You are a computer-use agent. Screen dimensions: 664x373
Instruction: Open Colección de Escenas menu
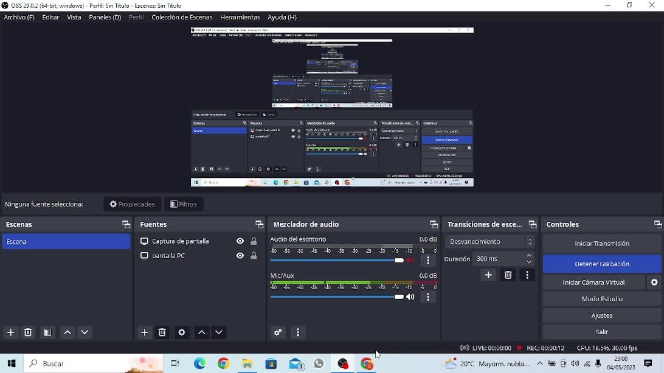[182, 18]
